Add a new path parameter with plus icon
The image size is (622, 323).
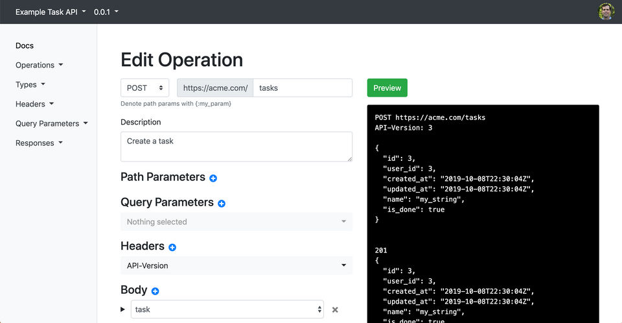tap(213, 178)
